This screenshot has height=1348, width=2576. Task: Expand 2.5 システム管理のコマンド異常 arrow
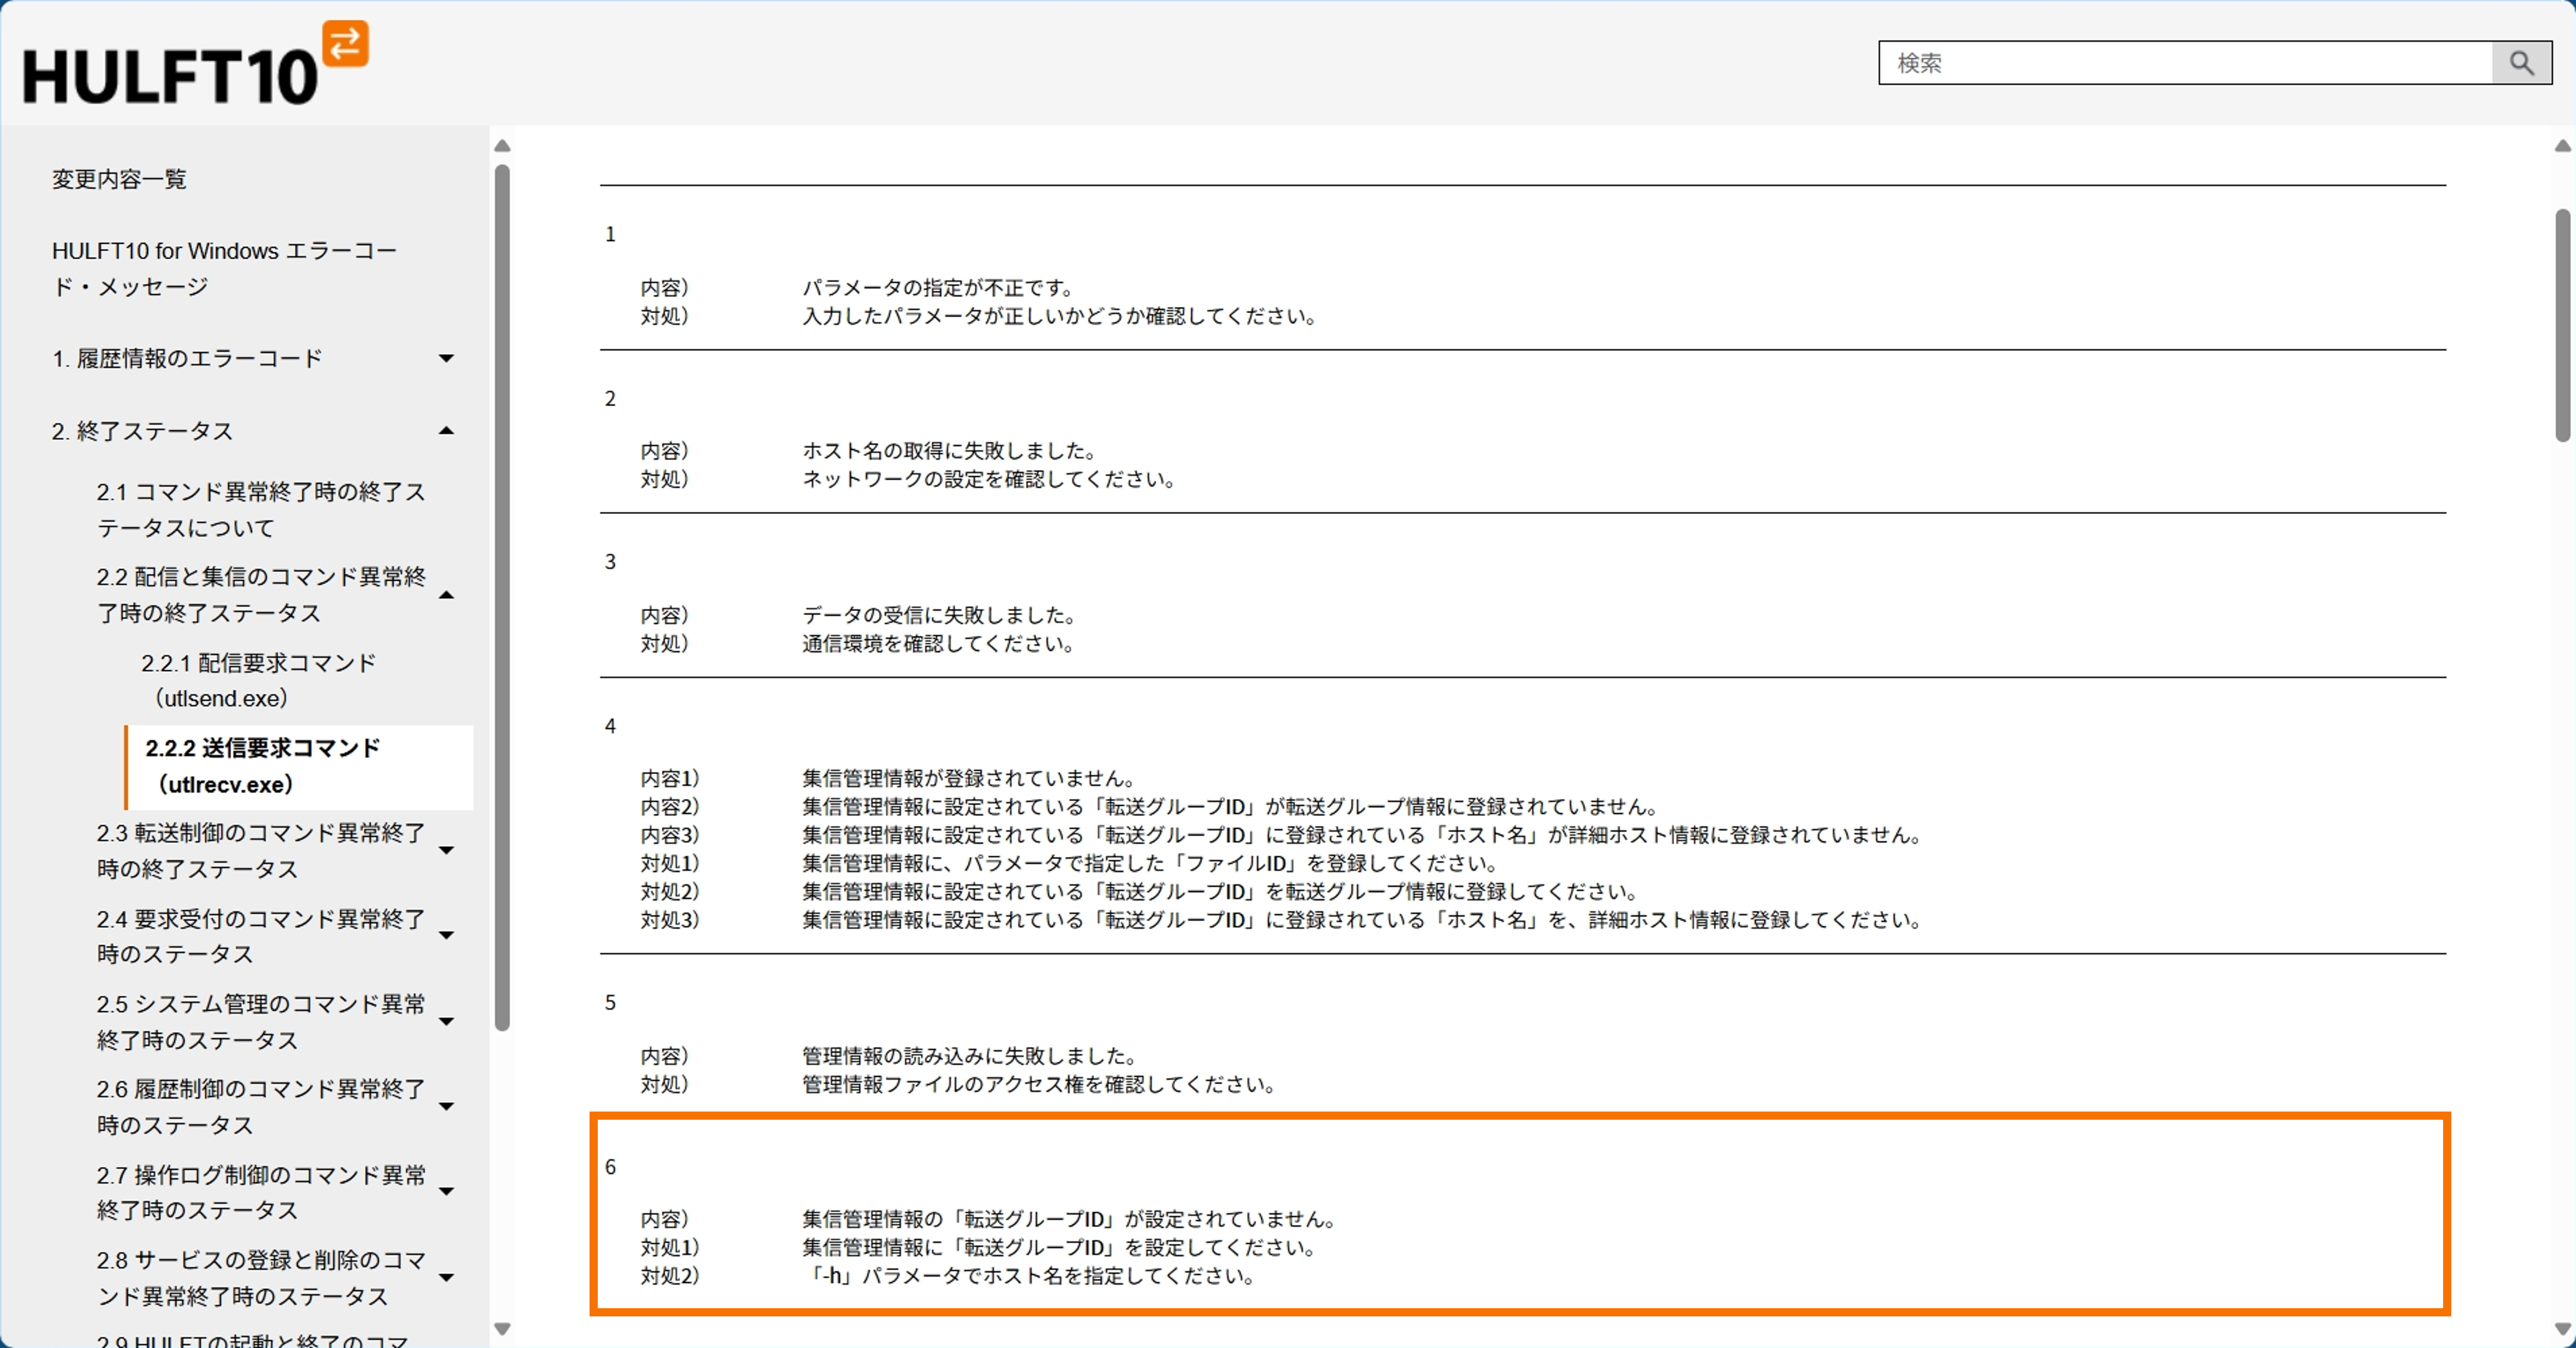pos(446,1022)
